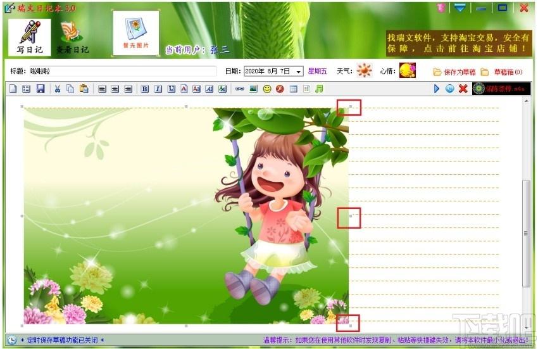538x349 pixels.
Task: Insert a picture with image icon
Action: [253, 89]
